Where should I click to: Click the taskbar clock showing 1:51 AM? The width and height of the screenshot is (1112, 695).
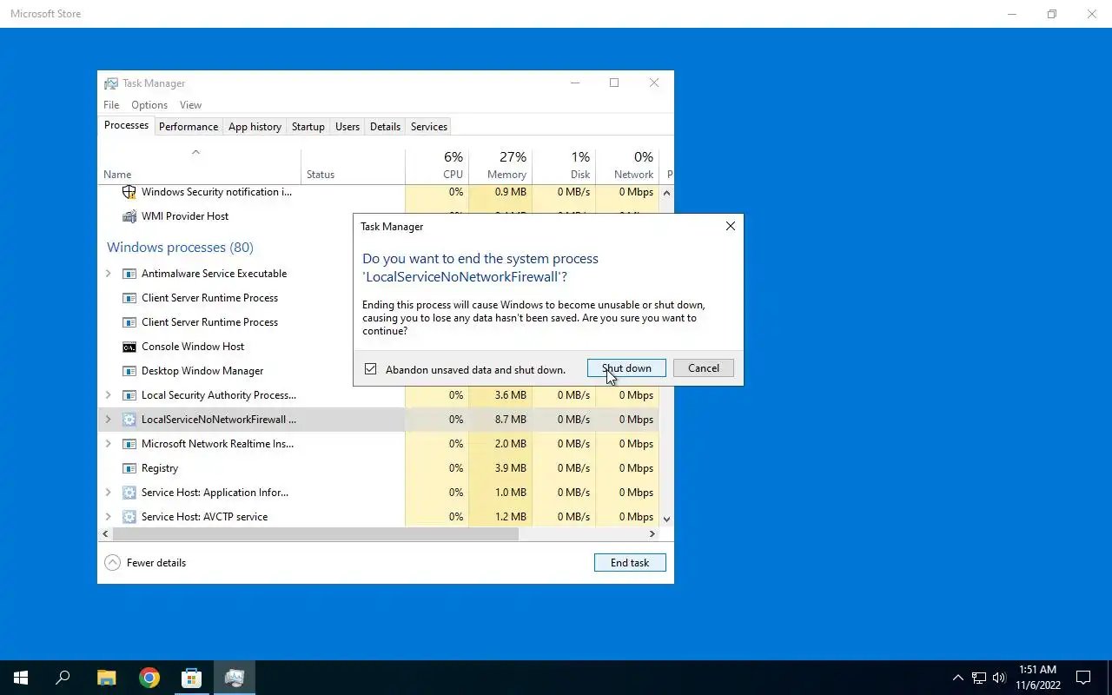tap(1038, 678)
